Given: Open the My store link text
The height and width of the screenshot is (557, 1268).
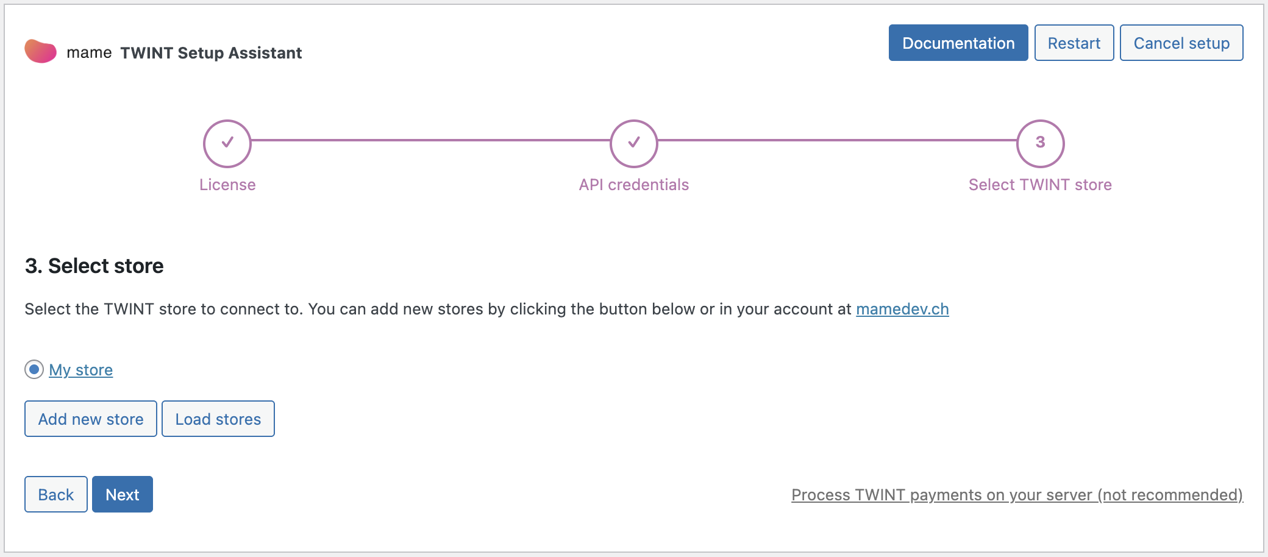Looking at the screenshot, I should (x=81, y=370).
